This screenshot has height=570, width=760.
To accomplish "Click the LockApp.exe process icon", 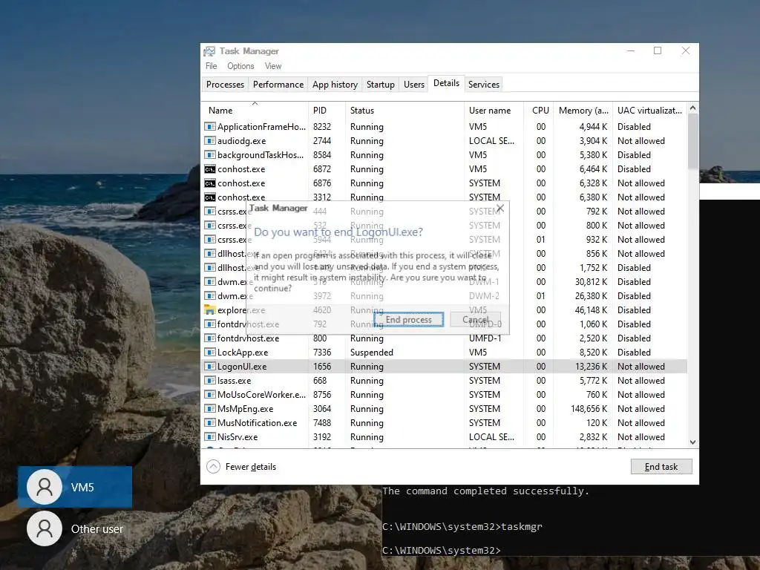I will pyautogui.click(x=209, y=353).
